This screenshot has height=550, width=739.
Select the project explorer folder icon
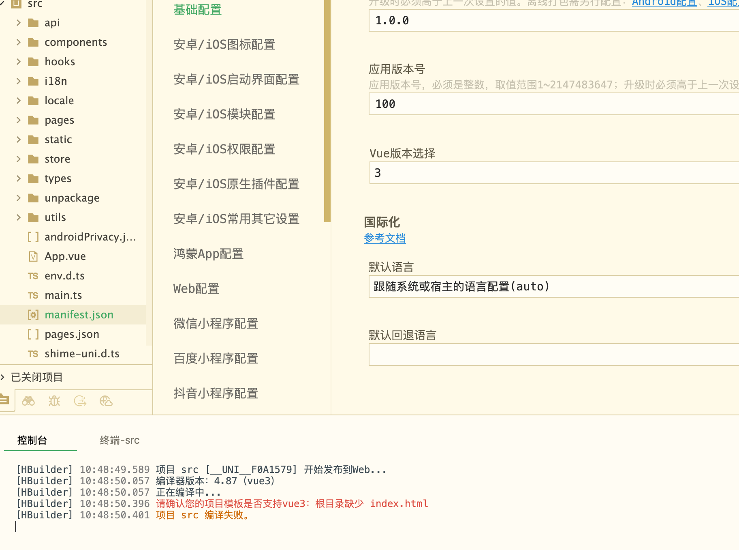point(5,400)
